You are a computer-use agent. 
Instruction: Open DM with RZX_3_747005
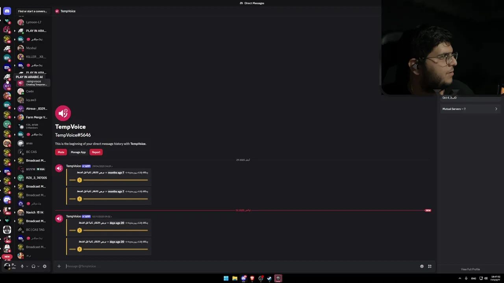coord(33,178)
